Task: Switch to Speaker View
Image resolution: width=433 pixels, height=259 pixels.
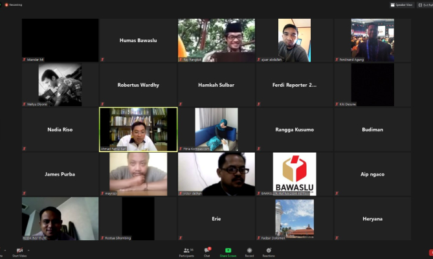Action: coord(402,5)
